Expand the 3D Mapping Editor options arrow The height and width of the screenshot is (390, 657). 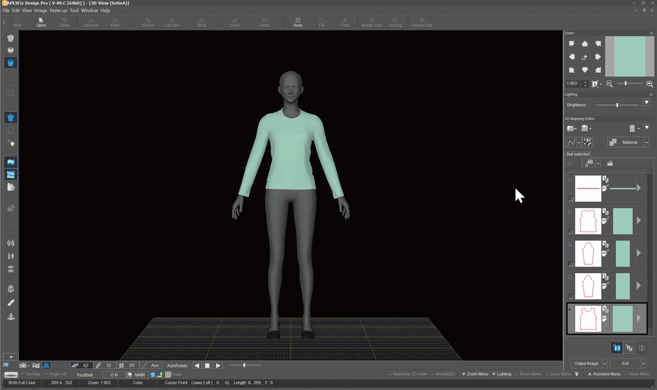[x=647, y=128]
